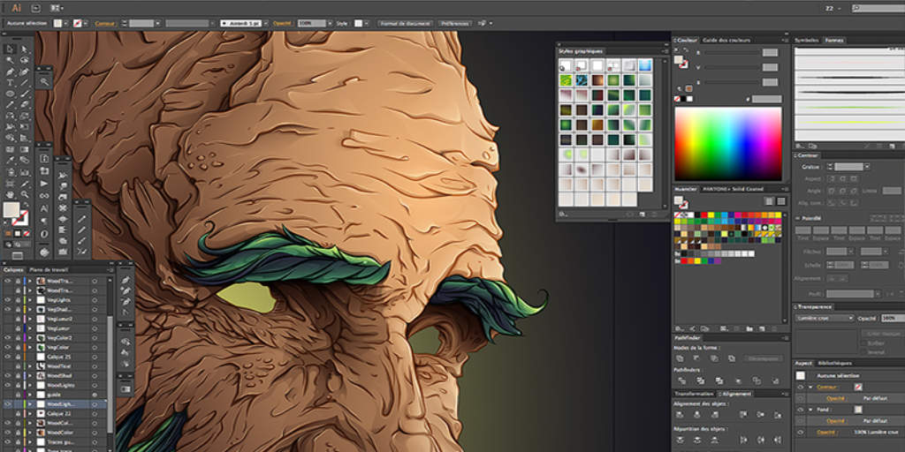
Task: Expand the WoodShad layer
Action: pyautogui.click(x=30, y=375)
